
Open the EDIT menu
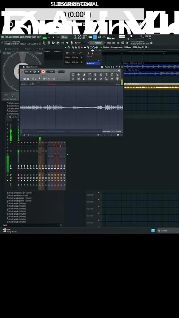pyautogui.click(x=6, y=37)
